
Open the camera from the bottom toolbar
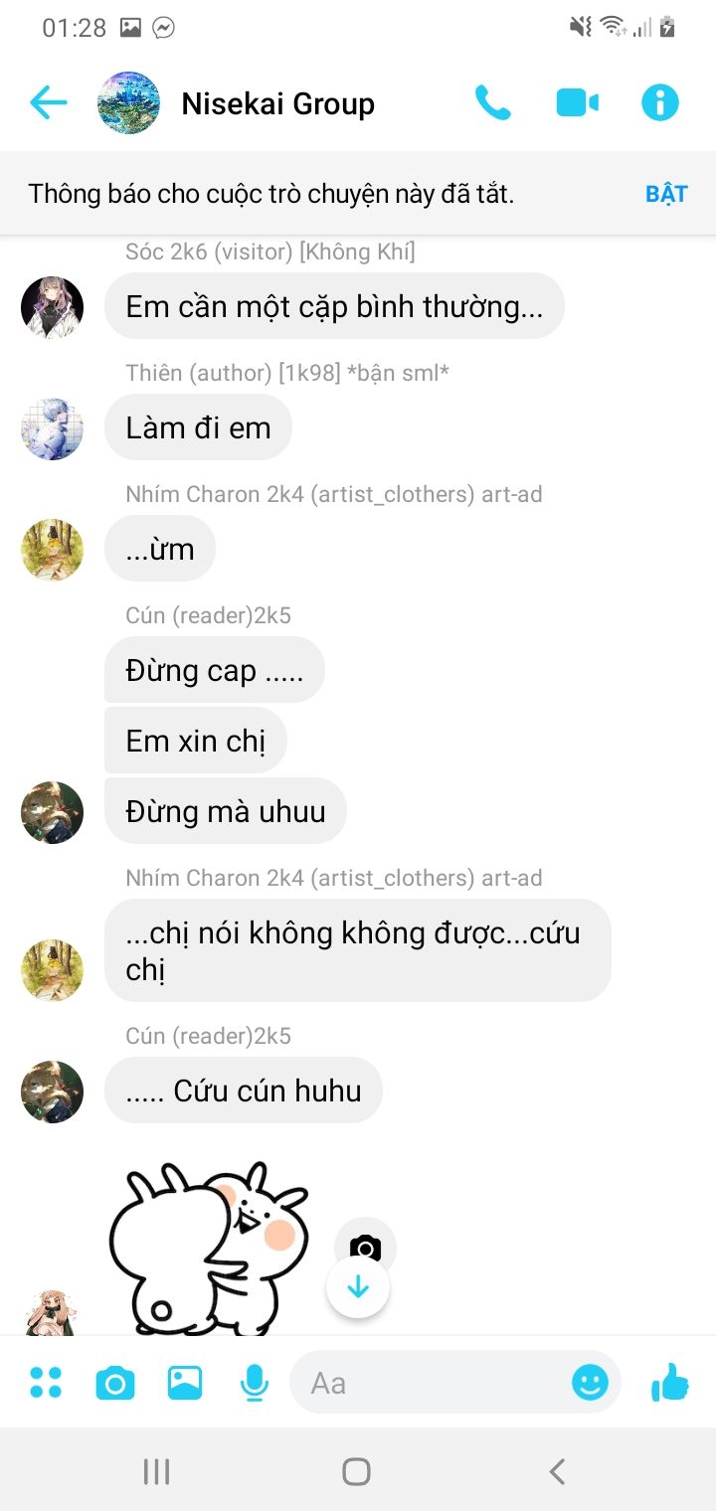pyautogui.click(x=115, y=1383)
